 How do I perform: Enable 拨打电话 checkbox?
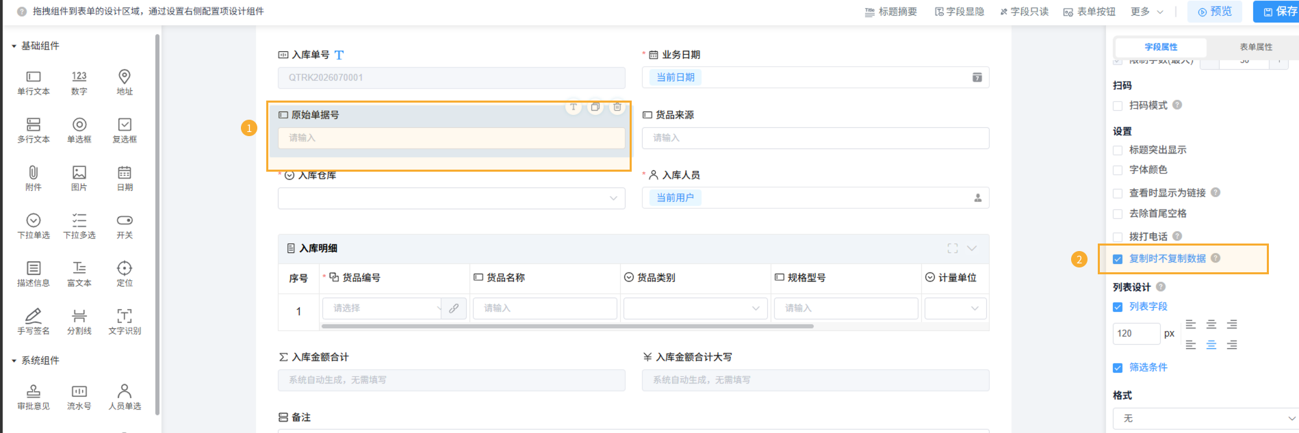(1118, 237)
